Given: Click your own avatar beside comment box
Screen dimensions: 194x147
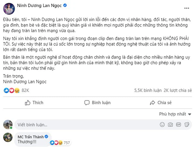Looking at the screenshot, I should point(8,125).
